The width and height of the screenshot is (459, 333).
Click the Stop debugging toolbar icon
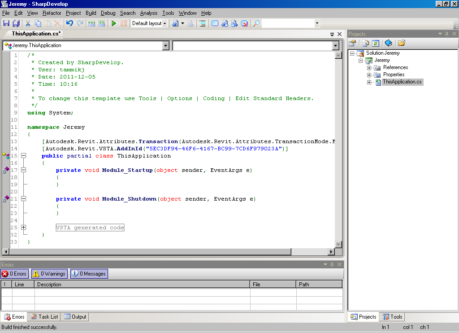[124, 23]
